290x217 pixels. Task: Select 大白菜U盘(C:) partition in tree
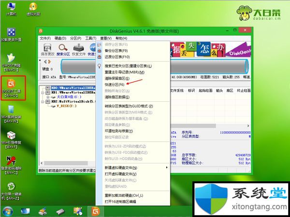69,97
